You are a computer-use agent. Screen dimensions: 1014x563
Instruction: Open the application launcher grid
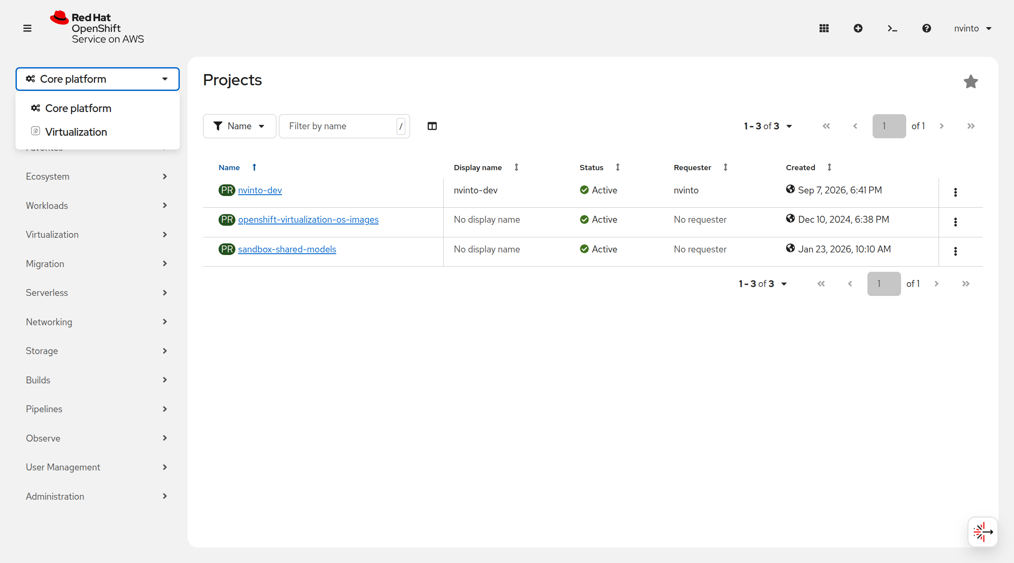pos(824,28)
